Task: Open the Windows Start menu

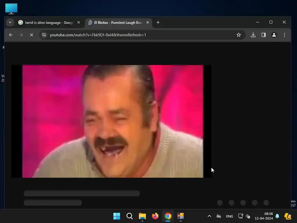Action: point(117,216)
